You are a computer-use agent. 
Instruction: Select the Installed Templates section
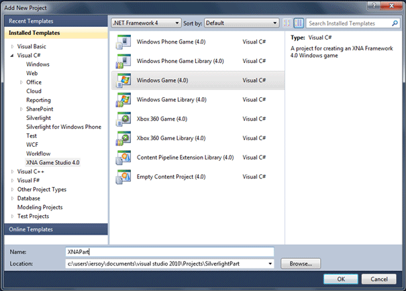click(x=56, y=33)
